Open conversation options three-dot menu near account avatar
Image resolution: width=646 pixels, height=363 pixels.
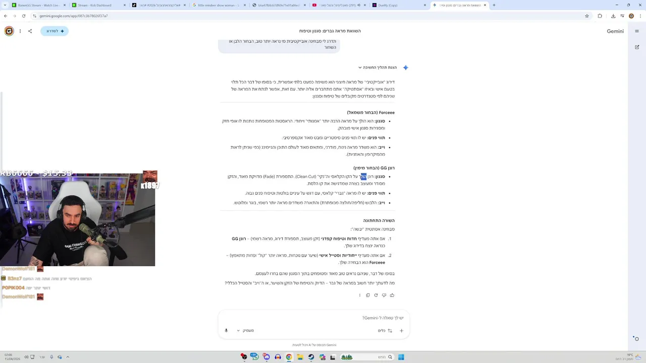click(20, 31)
